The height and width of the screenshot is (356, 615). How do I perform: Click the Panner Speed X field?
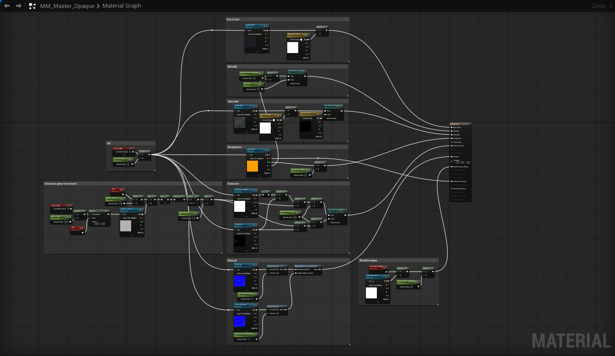pos(96,224)
